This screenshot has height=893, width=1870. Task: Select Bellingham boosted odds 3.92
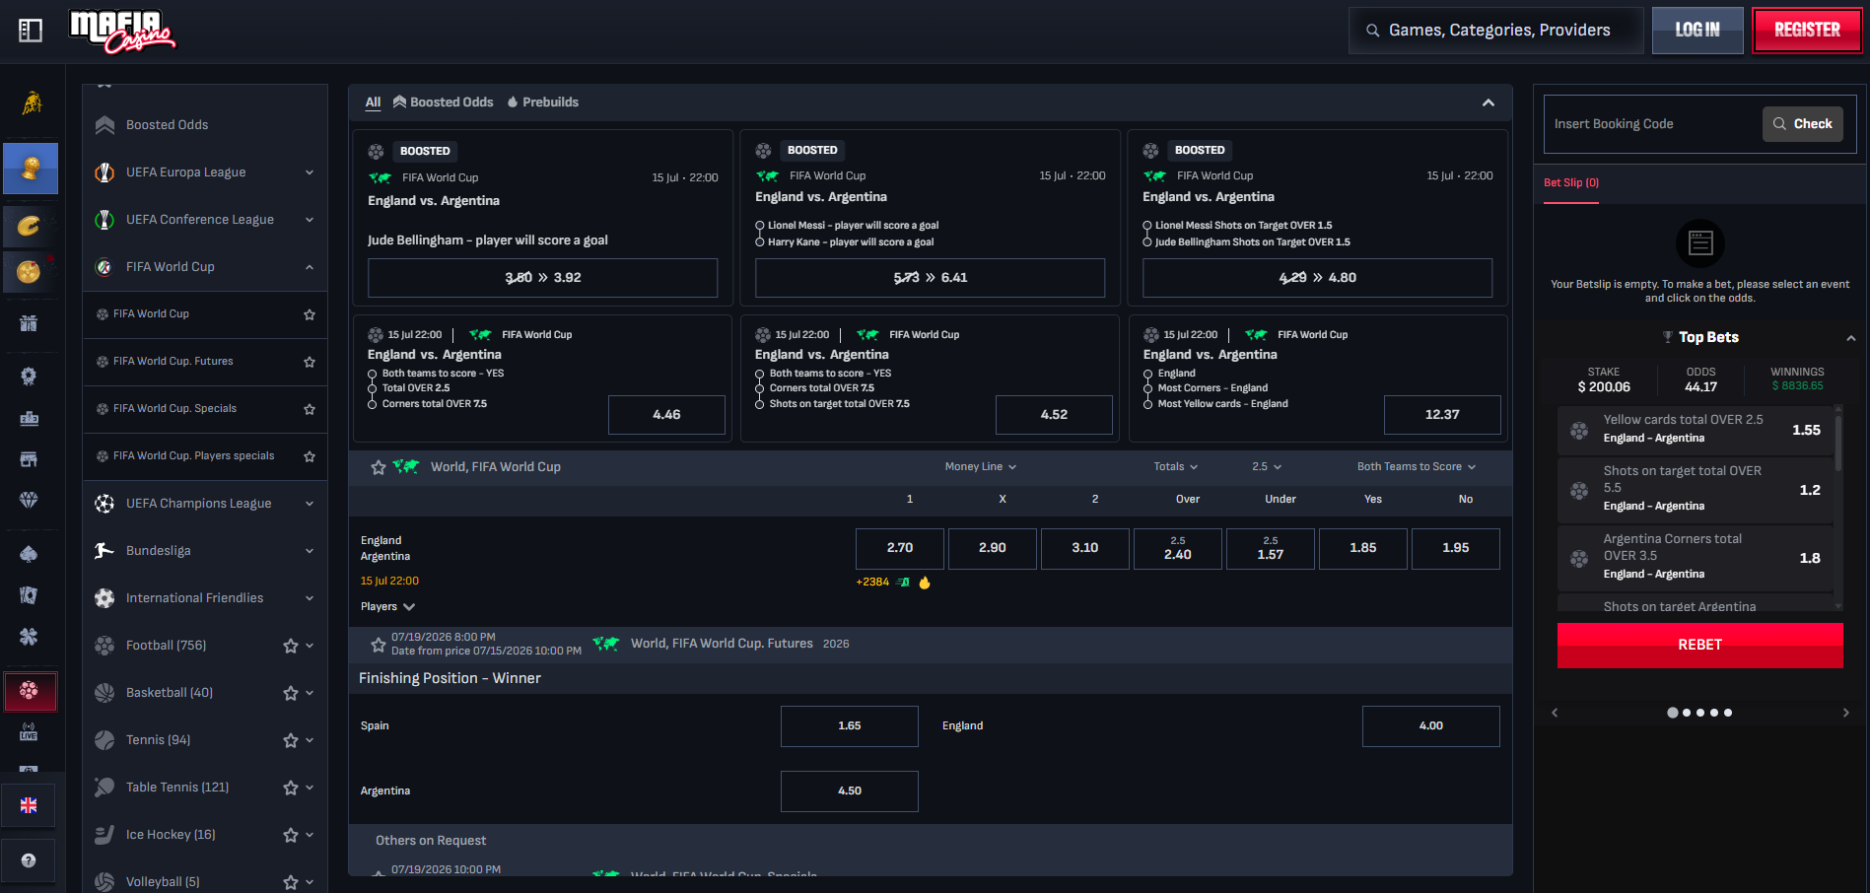pyautogui.click(x=542, y=278)
